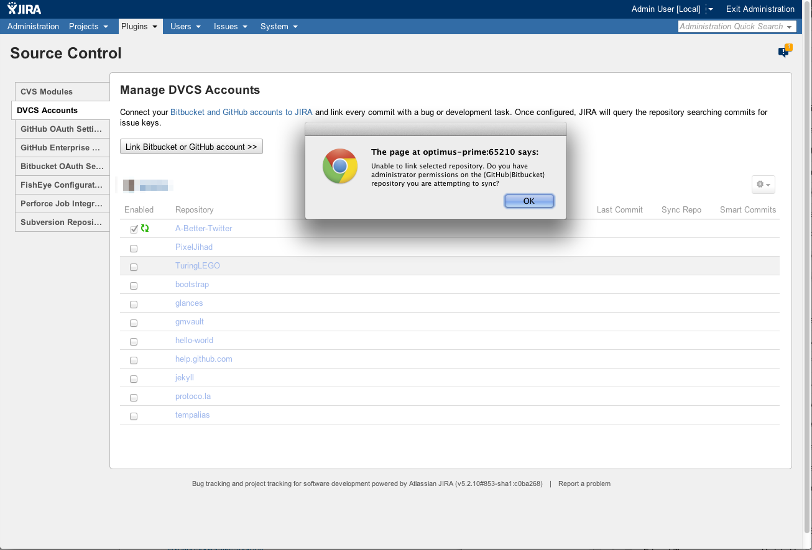Open the gear settings dropdown
The height and width of the screenshot is (550, 812).
click(x=763, y=185)
